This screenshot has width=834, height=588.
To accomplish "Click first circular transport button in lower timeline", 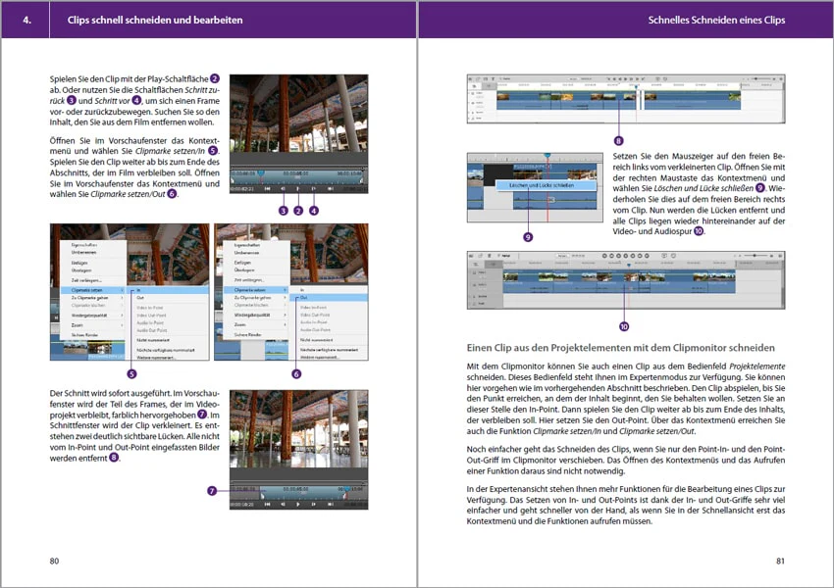I will [x=604, y=256].
